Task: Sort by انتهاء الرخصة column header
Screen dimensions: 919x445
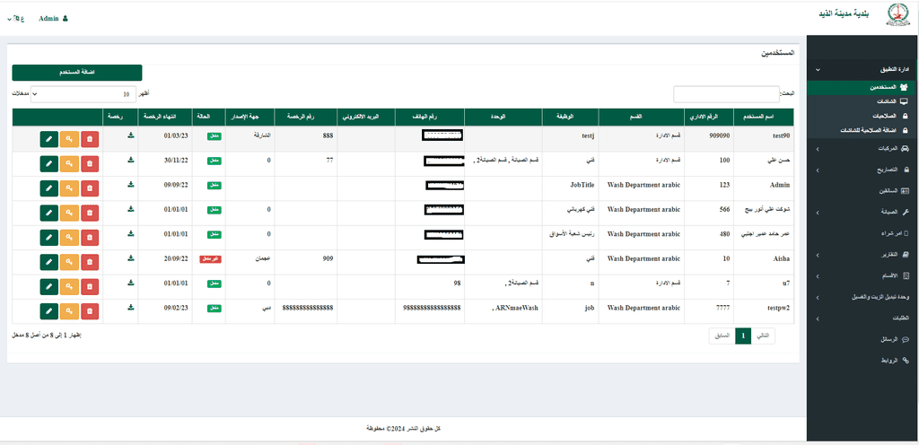Action: click(x=165, y=118)
